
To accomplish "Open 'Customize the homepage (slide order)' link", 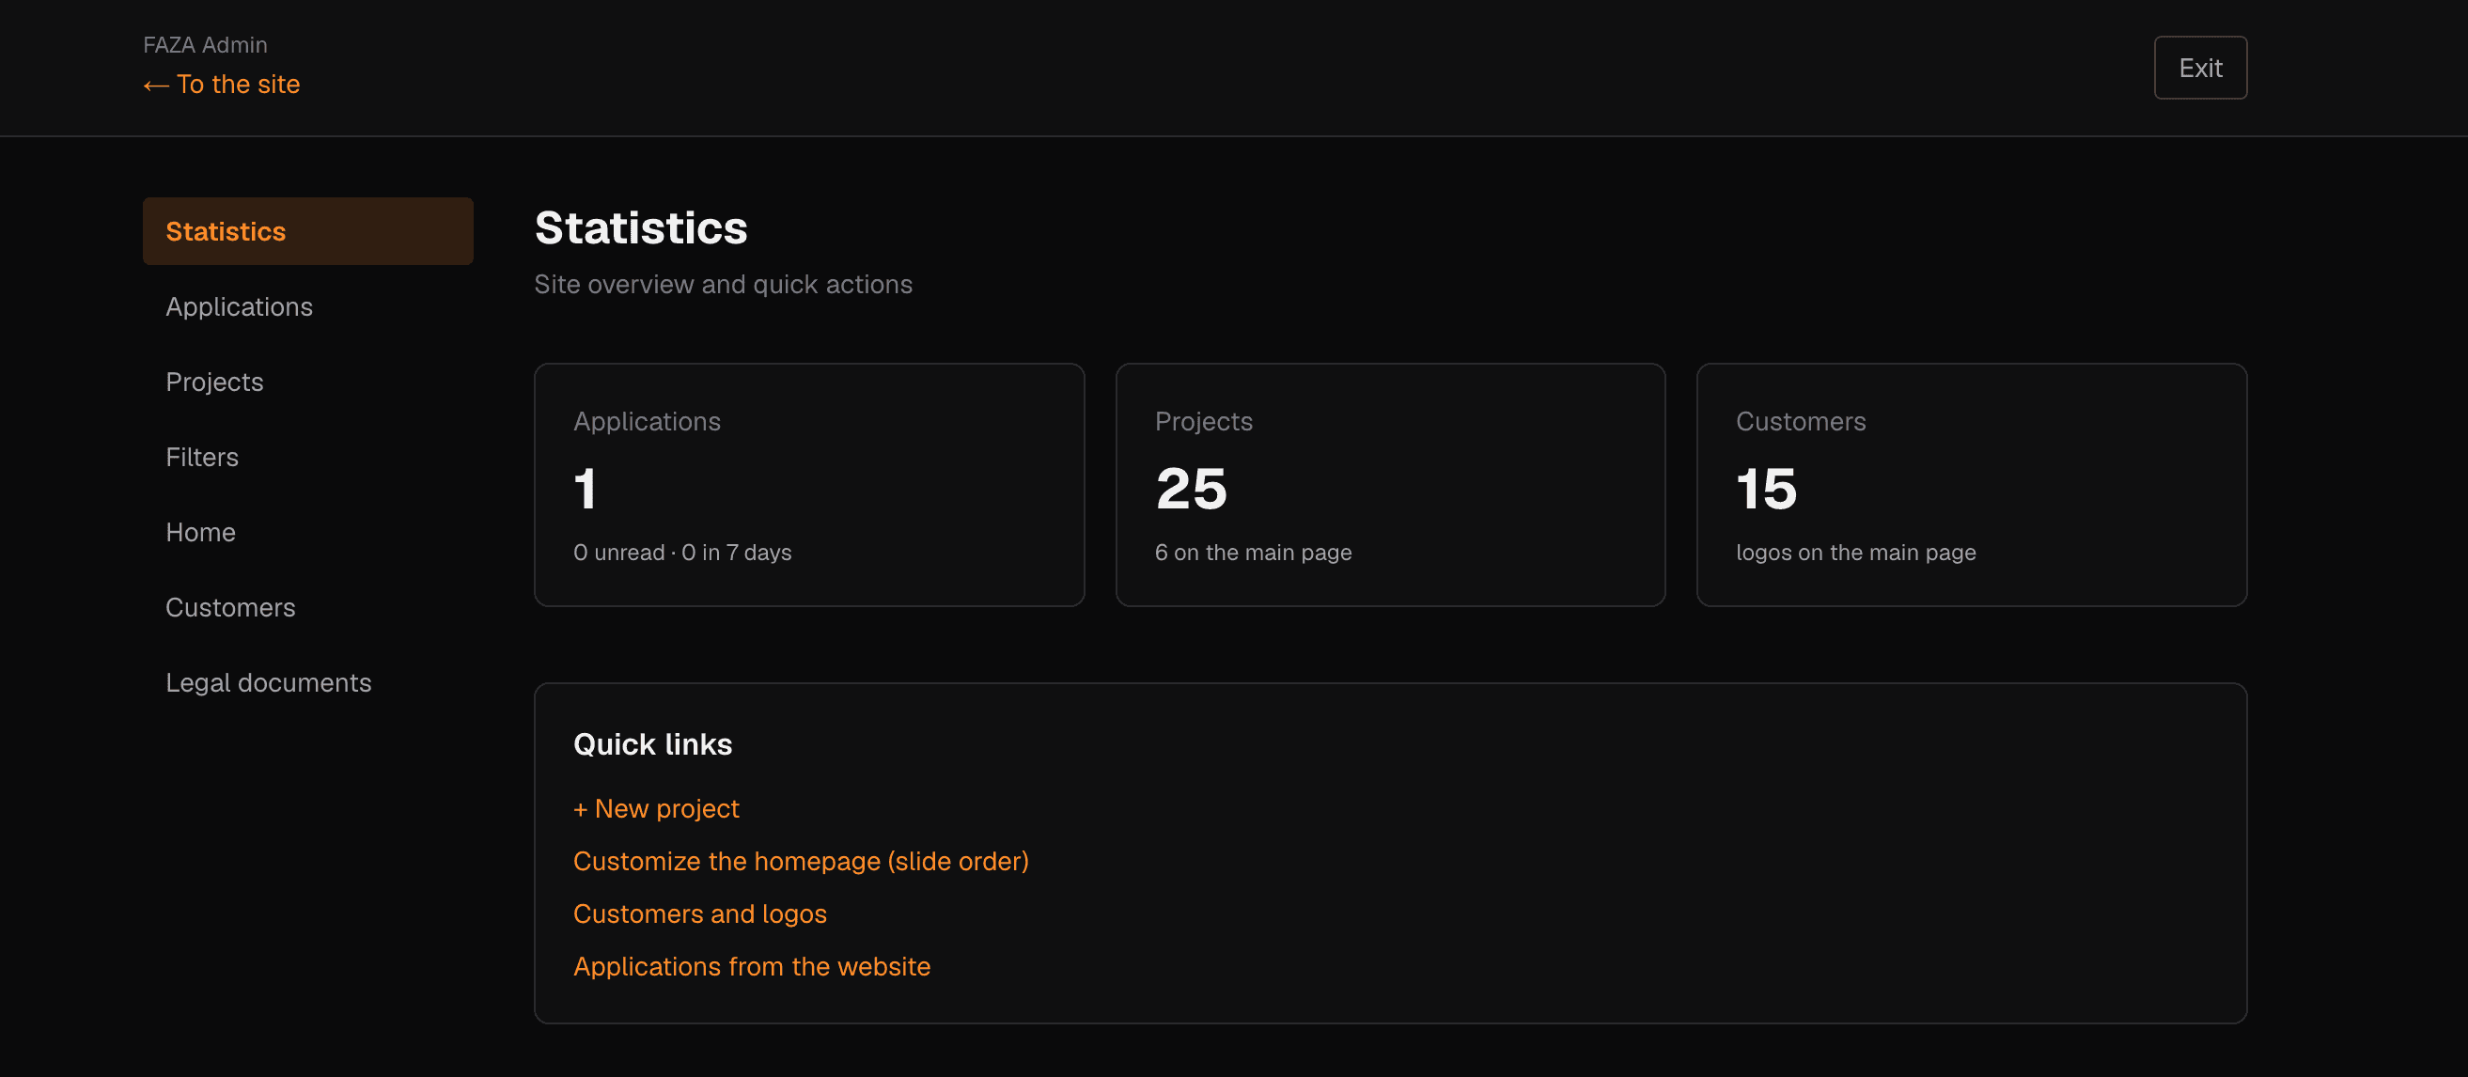I will pos(801,862).
